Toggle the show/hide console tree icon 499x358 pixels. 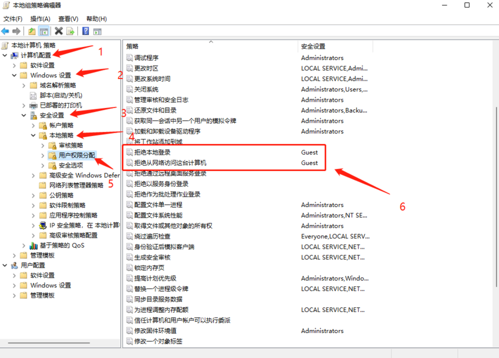click(44, 31)
